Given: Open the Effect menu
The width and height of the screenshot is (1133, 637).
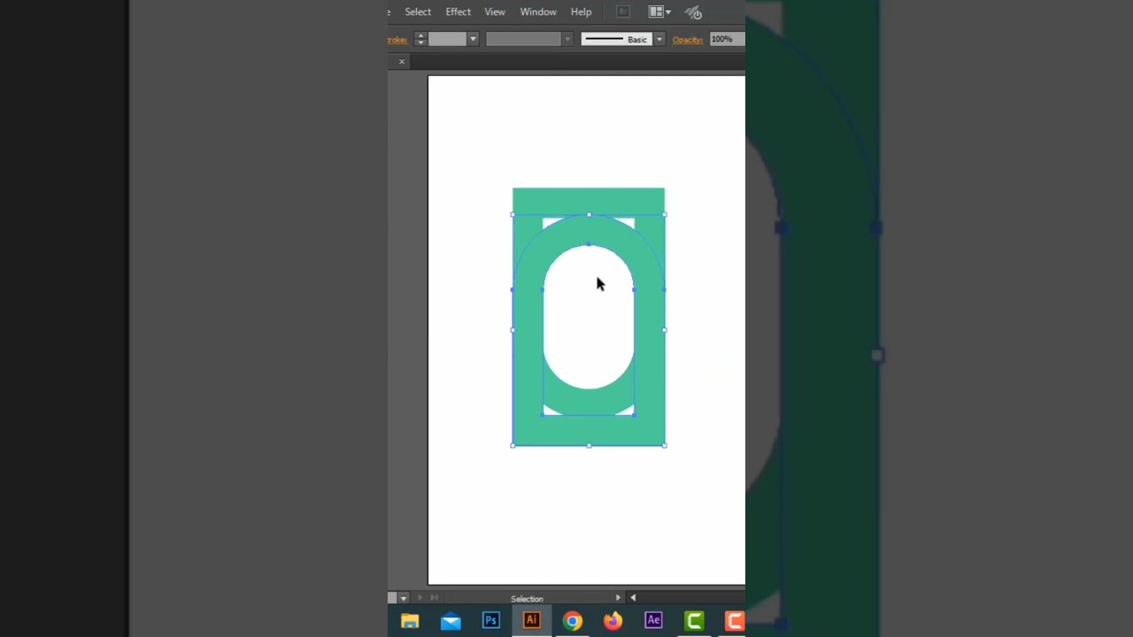Looking at the screenshot, I should click(458, 12).
